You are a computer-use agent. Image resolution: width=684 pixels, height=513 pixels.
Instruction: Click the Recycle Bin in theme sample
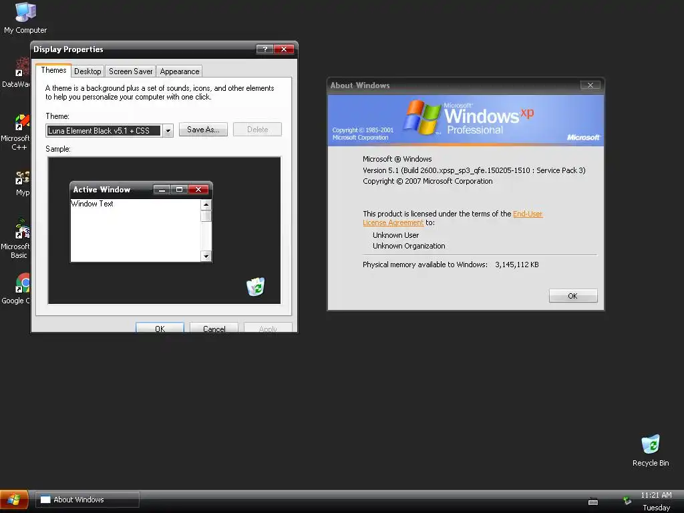pyautogui.click(x=256, y=287)
